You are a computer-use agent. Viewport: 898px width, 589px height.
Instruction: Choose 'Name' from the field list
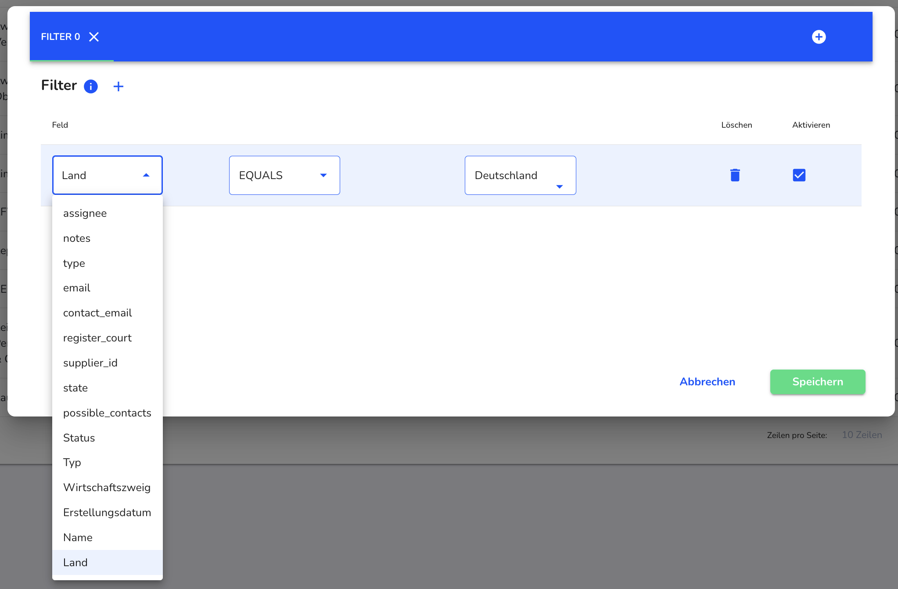tap(108, 538)
